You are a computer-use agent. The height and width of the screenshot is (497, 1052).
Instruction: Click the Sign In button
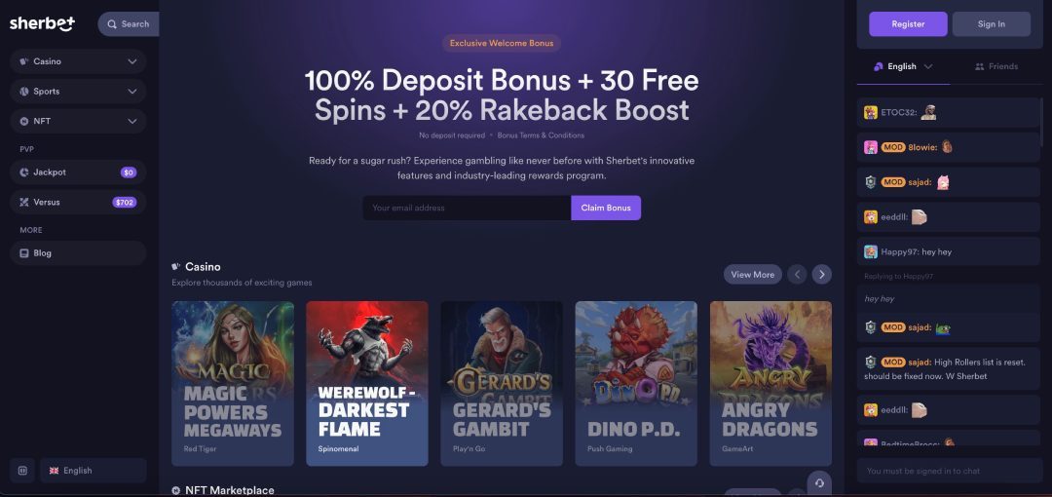coord(992,24)
